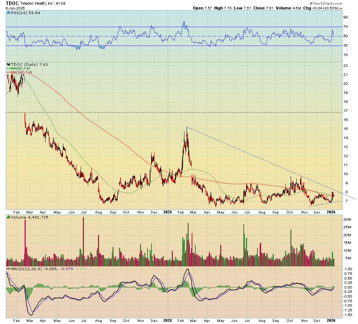
Task: Click the 30M label on the volume axis
Action: point(347,220)
